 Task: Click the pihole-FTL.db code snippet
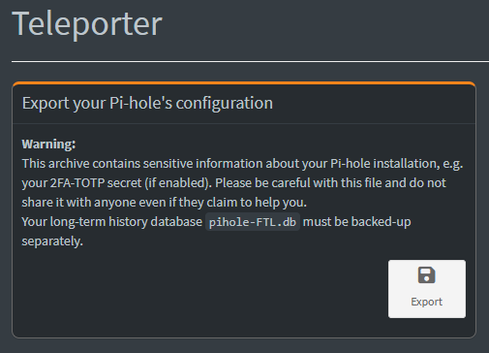point(253,222)
